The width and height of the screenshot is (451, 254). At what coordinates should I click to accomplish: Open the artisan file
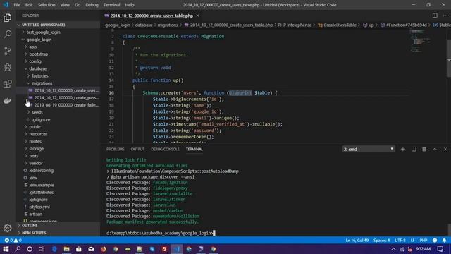58,214
